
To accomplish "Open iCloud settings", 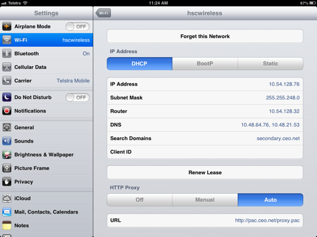I will tap(46, 198).
